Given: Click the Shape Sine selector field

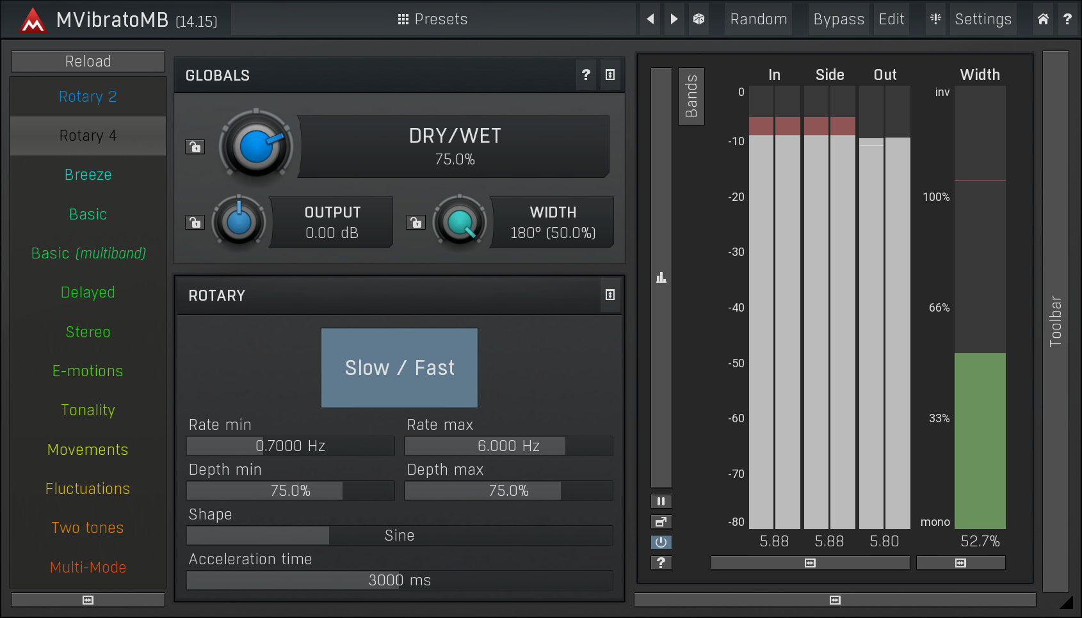Looking at the screenshot, I should (399, 535).
